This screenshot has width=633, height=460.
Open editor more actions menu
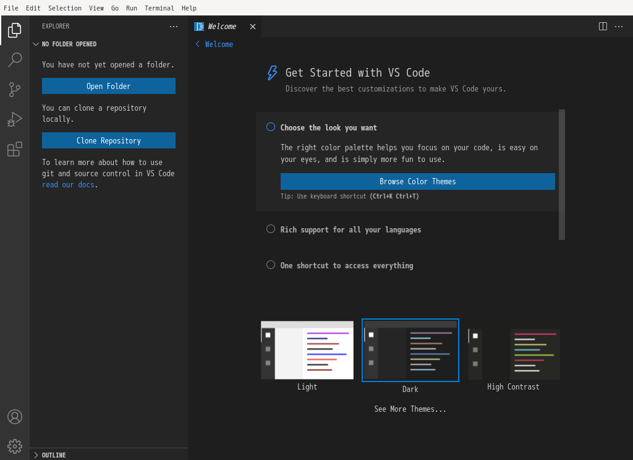[619, 27]
